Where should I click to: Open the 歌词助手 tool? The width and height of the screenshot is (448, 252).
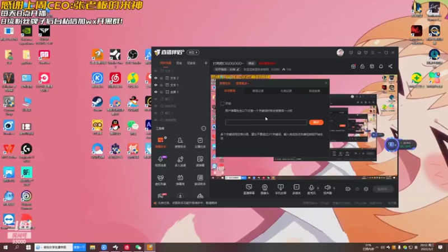200,180
